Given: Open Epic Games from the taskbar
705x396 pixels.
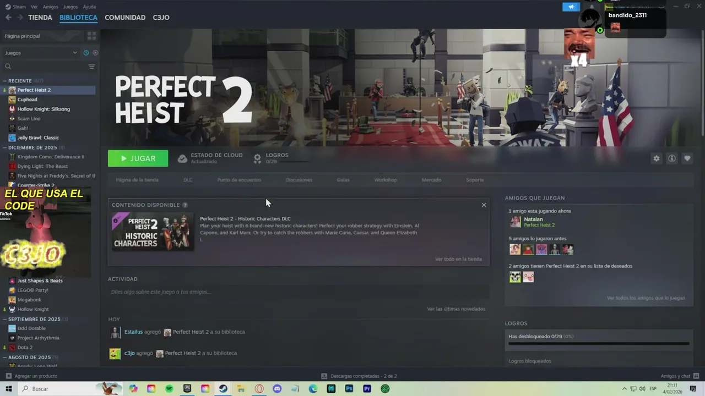Looking at the screenshot, I should pyautogui.click(x=187, y=389).
